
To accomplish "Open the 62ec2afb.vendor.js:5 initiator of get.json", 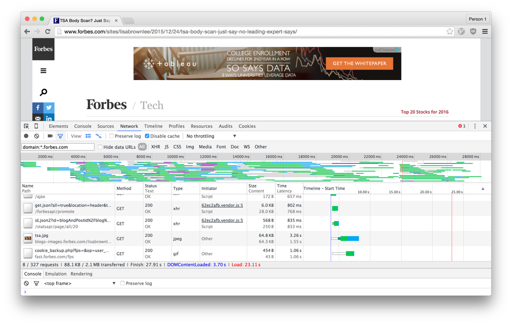I will pyautogui.click(x=222, y=205).
